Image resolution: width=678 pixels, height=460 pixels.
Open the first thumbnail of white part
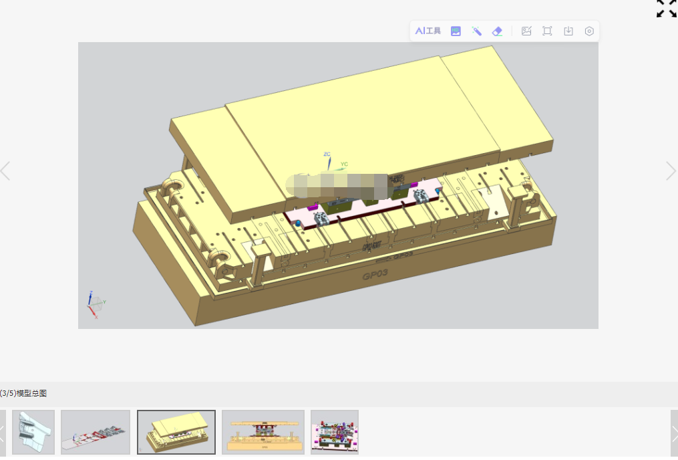pos(33,432)
